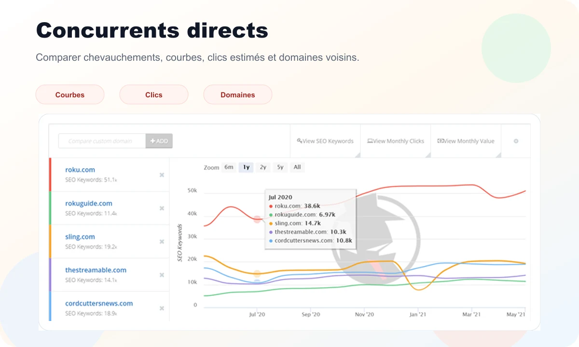Remove thestreamable.com with its x icon

pyautogui.click(x=162, y=275)
